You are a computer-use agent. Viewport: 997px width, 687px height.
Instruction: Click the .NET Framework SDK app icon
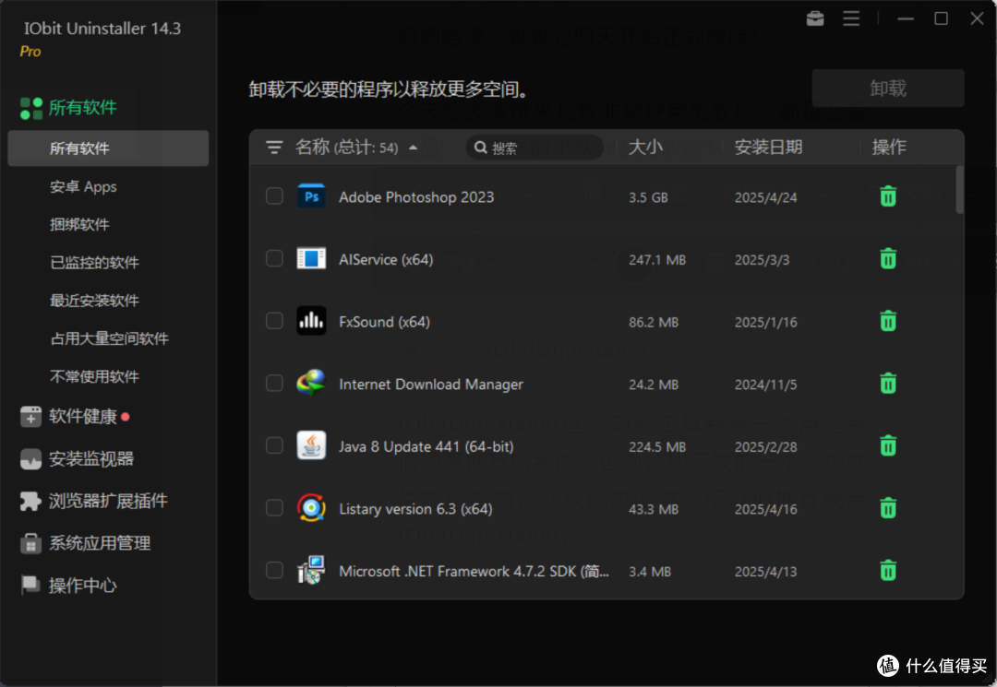(x=312, y=570)
